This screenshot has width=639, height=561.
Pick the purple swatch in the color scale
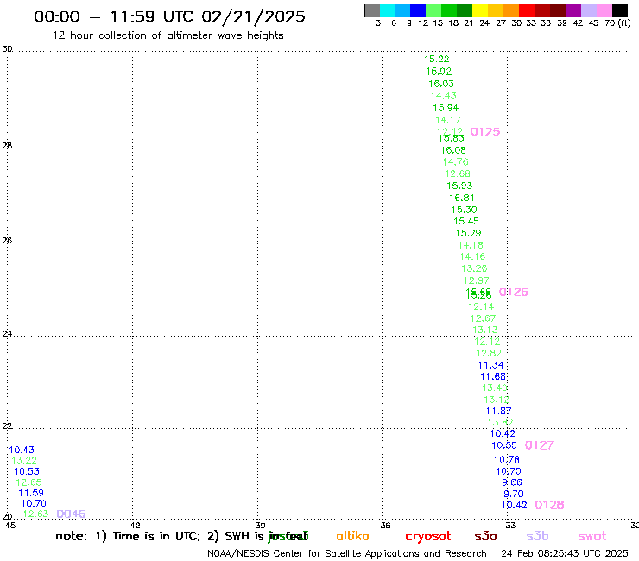pyautogui.click(x=573, y=10)
